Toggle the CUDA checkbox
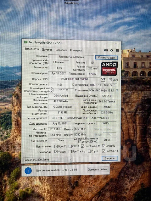Image resolution: width=151 pixels, height=201 pixels. [x=70, y=146]
